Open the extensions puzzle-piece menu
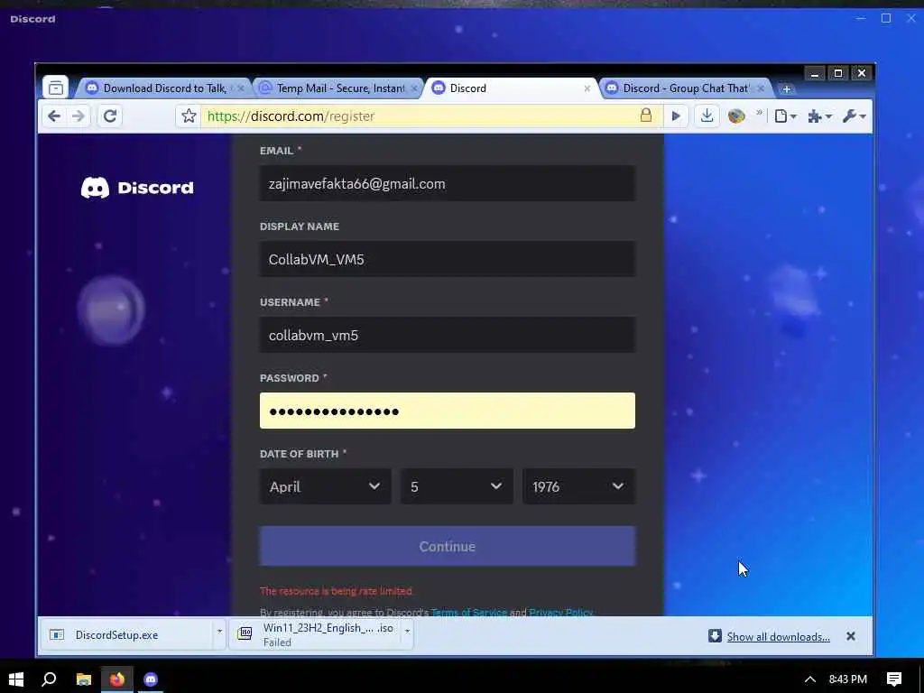 [819, 116]
